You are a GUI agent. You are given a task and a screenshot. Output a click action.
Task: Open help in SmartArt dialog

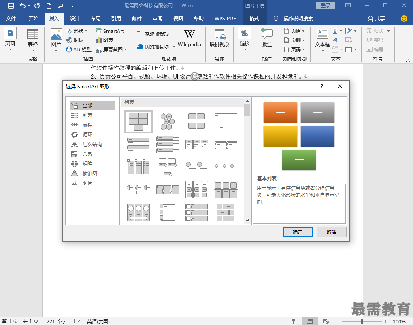(x=322, y=86)
